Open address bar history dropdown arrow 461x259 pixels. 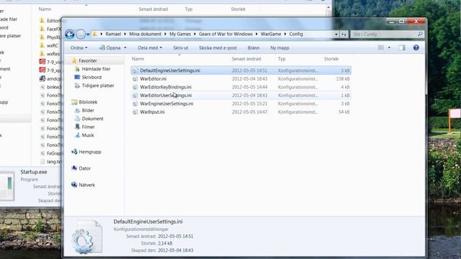pos(336,35)
